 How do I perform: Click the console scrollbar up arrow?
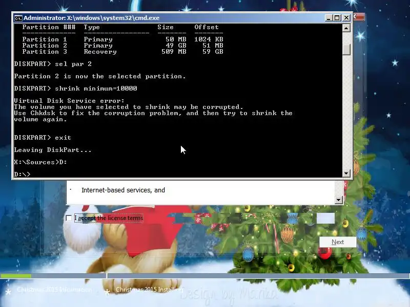coord(346,28)
